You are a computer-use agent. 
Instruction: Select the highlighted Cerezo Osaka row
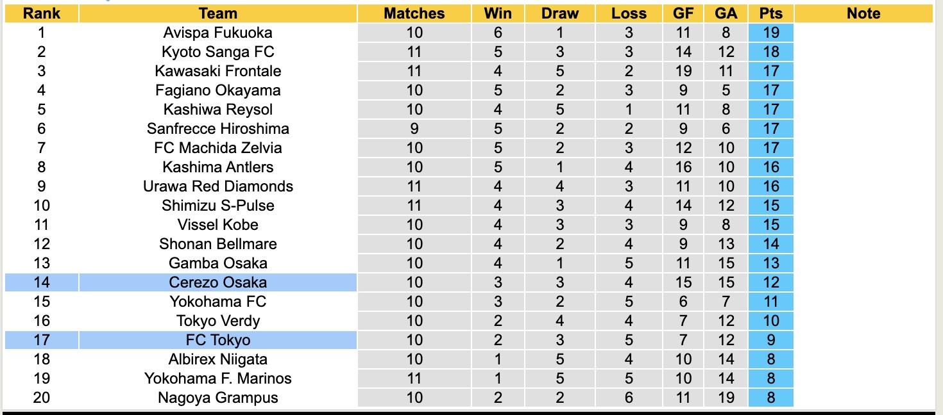coord(218,282)
